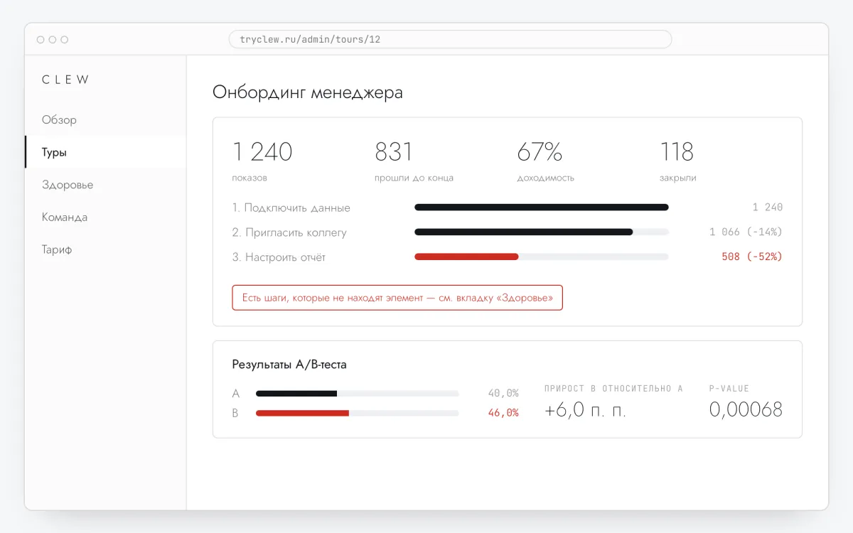Click the red warning about steps not finding element
This screenshot has width=853, height=533.
click(x=397, y=298)
